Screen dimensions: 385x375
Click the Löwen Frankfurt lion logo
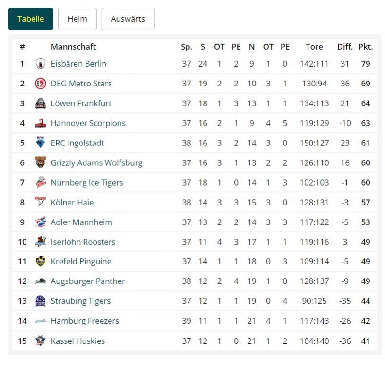[x=41, y=103]
